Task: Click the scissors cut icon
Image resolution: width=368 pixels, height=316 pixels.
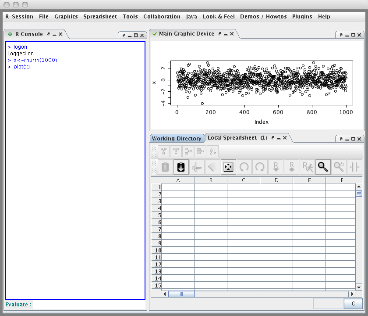Action: pyautogui.click(x=197, y=167)
